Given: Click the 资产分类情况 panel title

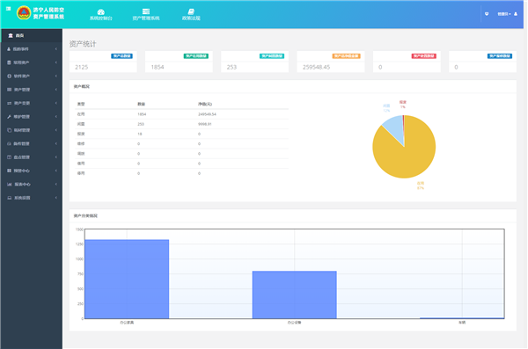Looking at the screenshot, I should (85, 215).
